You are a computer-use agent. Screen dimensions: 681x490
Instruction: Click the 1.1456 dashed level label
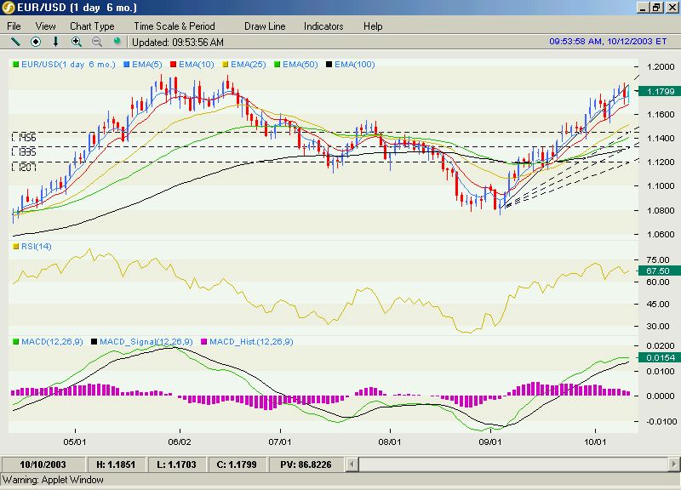click(x=24, y=138)
